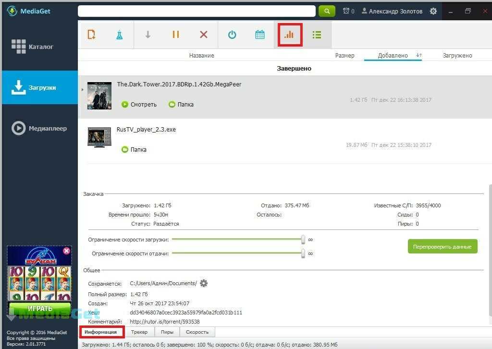Click the blue power shutdown icon

(232, 35)
